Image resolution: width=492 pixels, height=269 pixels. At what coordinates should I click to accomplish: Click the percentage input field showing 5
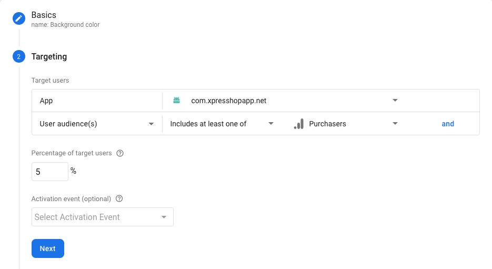click(49, 172)
